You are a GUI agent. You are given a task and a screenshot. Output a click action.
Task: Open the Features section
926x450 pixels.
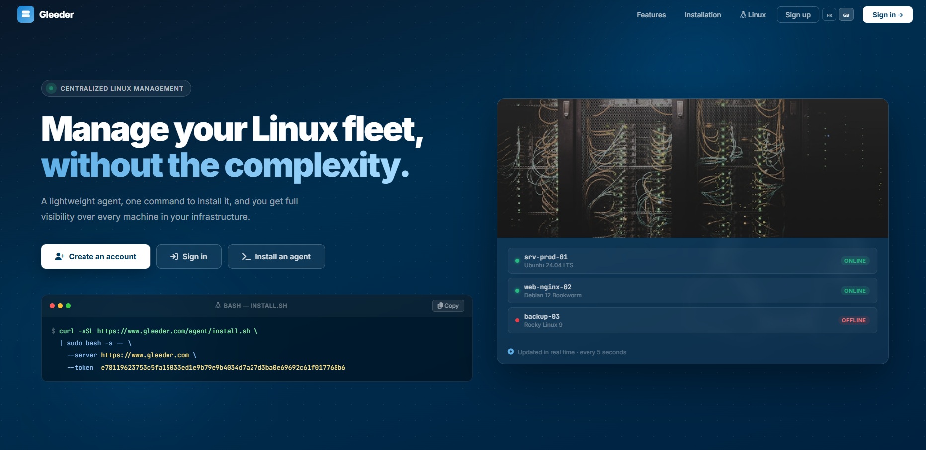click(651, 15)
